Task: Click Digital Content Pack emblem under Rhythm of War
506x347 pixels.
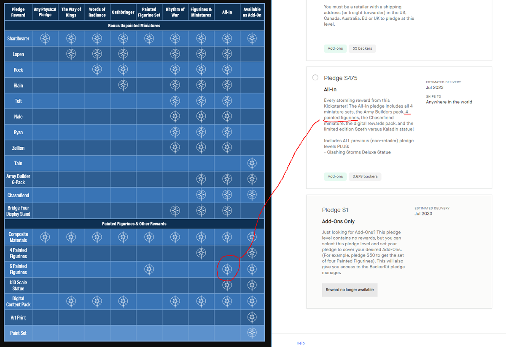Action: [175, 301]
